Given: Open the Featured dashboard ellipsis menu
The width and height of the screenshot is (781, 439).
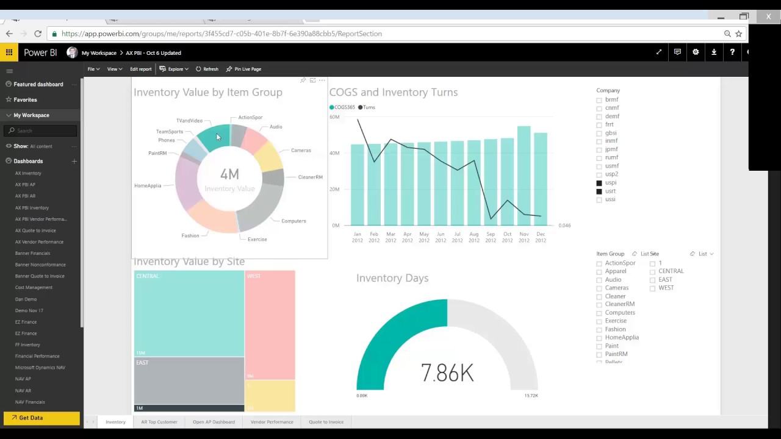Looking at the screenshot, I should (x=74, y=84).
